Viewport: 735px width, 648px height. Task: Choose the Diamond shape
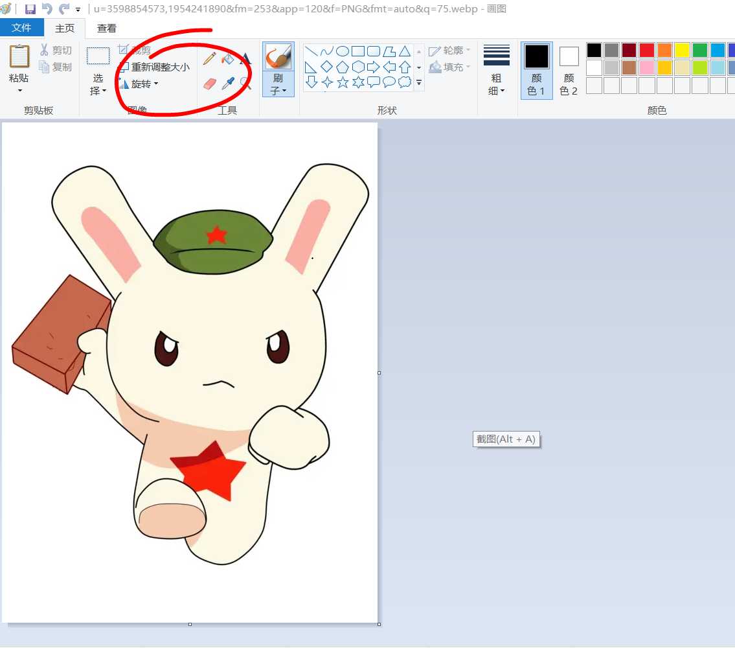327,67
